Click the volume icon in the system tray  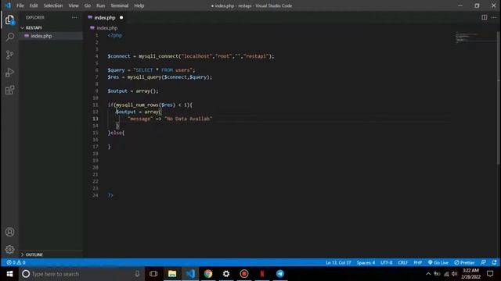pyautogui.click(x=454, y=274)
